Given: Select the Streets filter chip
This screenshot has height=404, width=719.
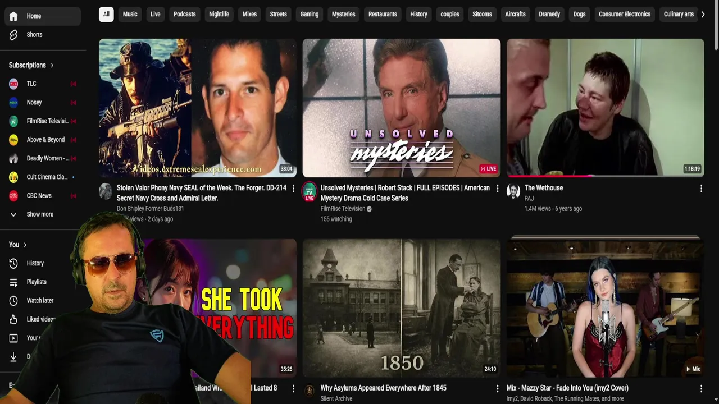Looking at the screenshot, I should 278,14.
